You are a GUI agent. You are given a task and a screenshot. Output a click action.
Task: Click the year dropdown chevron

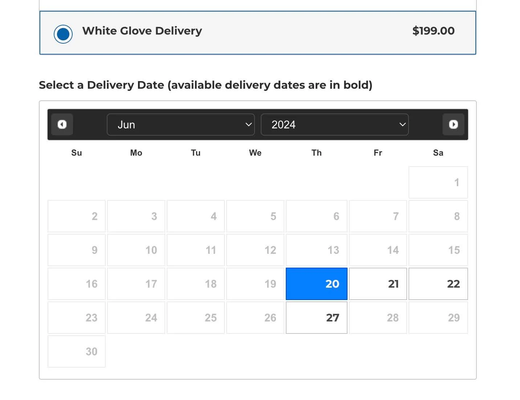(402, 124)
